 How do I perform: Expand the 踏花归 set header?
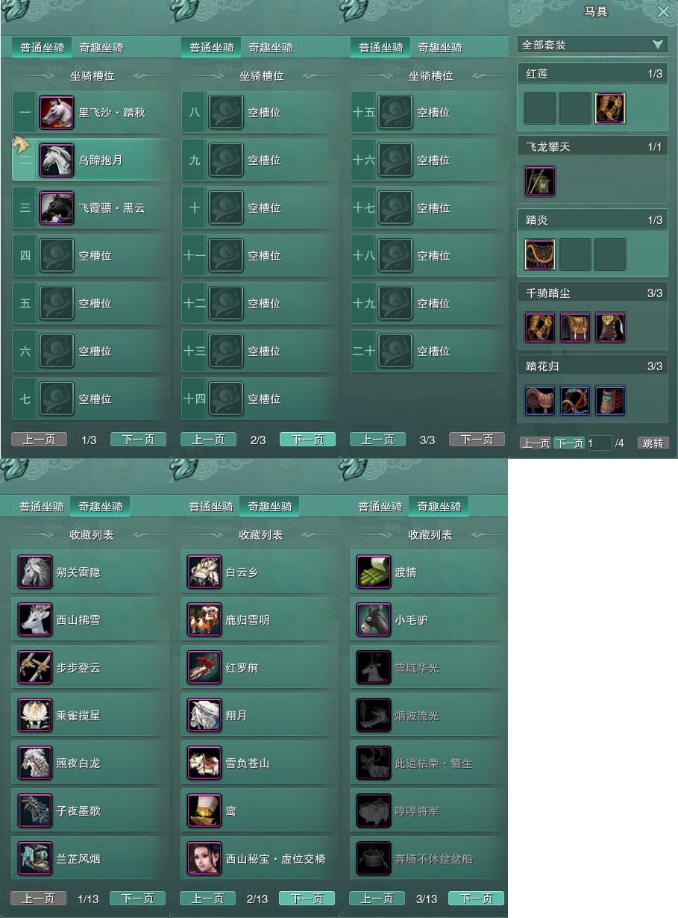(x=593, y=366)
